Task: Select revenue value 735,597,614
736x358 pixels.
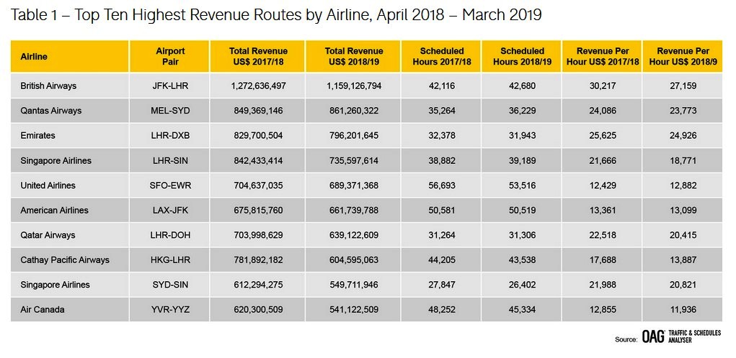Action: 353,160
